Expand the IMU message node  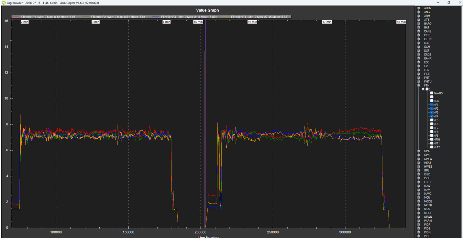[x=419, y=171]
